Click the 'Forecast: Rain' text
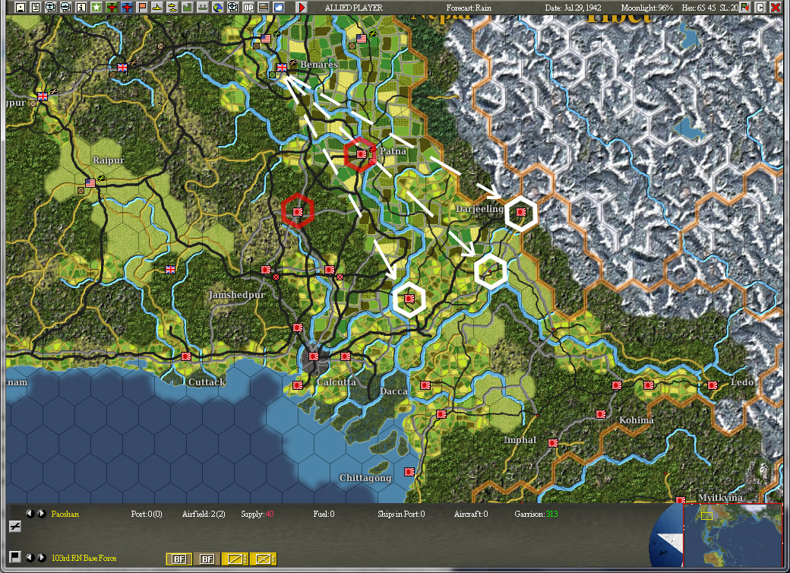Image resolution: width=790 pixels, height=573 pixels. point(469,8)
